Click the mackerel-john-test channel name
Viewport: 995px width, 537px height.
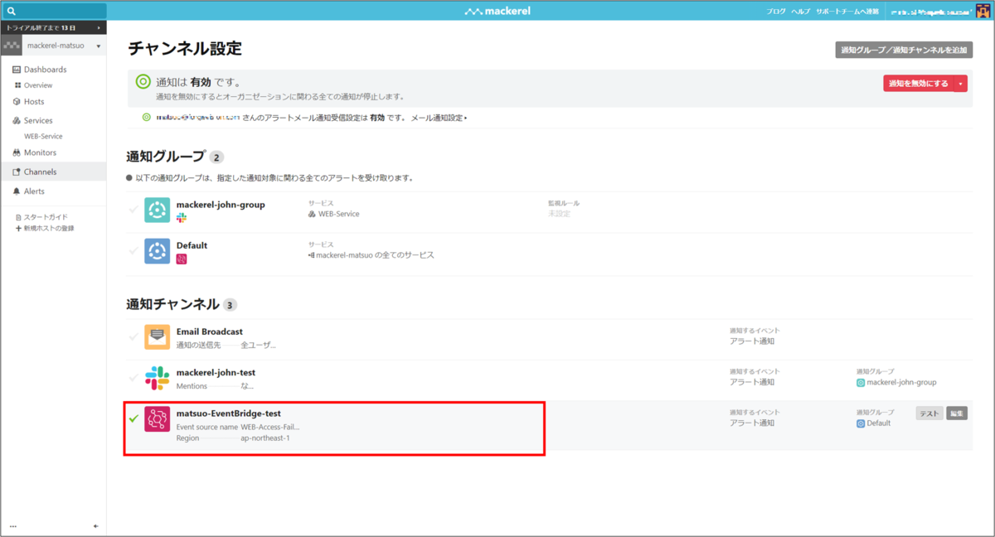click(x=216, y=372)
